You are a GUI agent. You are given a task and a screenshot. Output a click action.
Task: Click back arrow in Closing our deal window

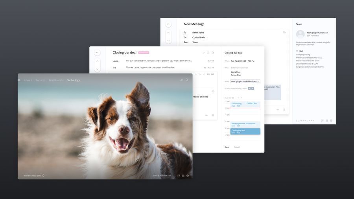(97, 53)
